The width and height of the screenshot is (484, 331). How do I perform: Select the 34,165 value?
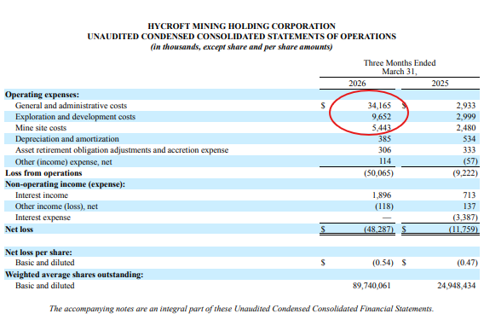(379, 106)
